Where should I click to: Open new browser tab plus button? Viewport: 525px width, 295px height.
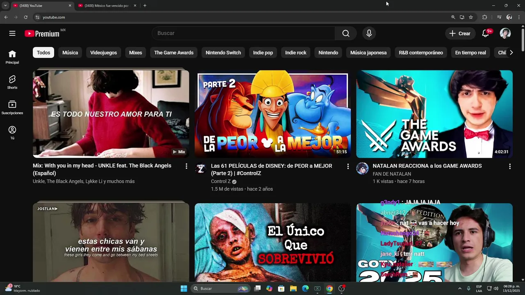pos(145,5)
